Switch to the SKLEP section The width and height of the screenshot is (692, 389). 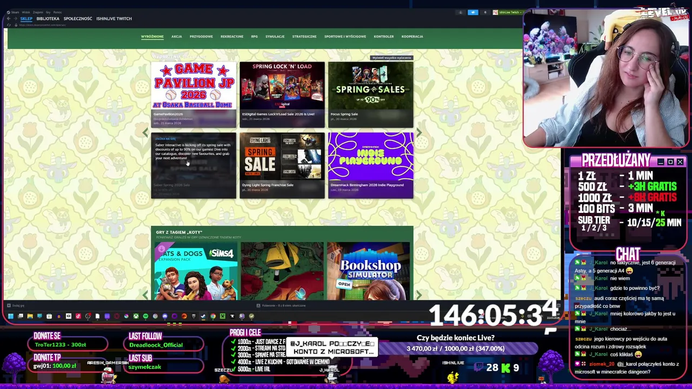click(26, 18)
